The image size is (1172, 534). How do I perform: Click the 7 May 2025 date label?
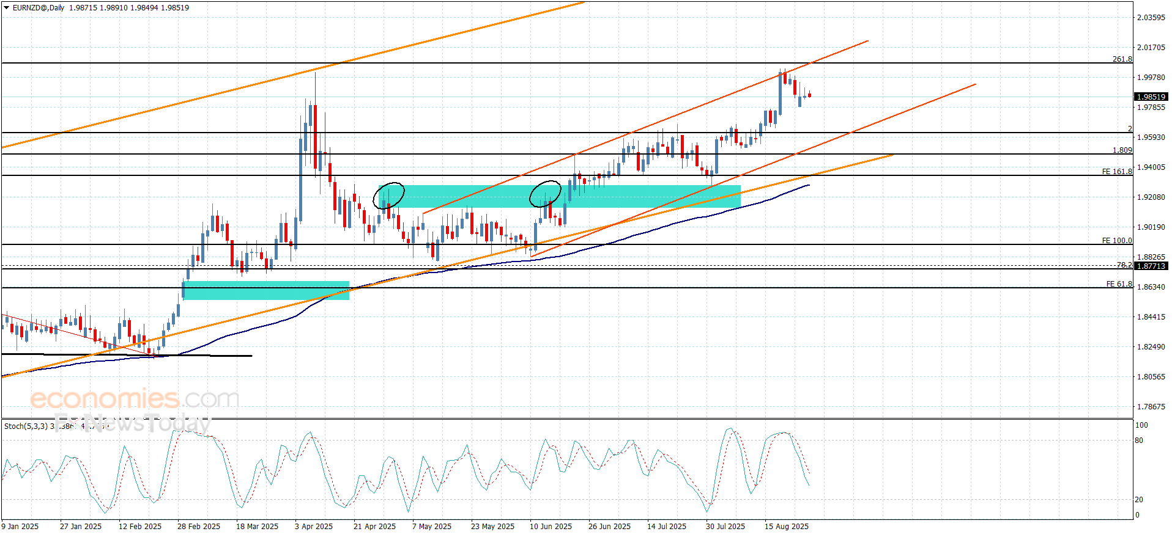(432, 526)
